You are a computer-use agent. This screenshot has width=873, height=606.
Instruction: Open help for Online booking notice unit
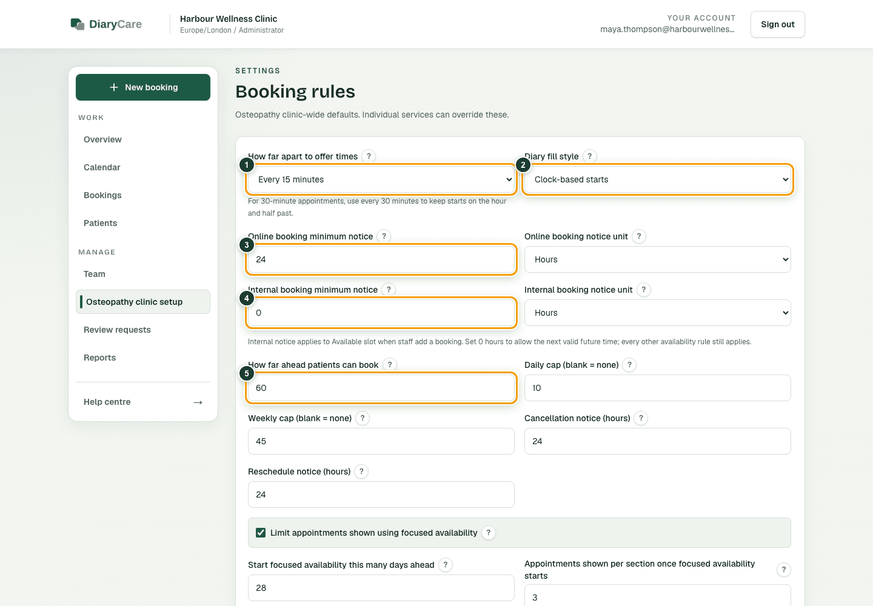pyautogui.click(x=639, y=236)
